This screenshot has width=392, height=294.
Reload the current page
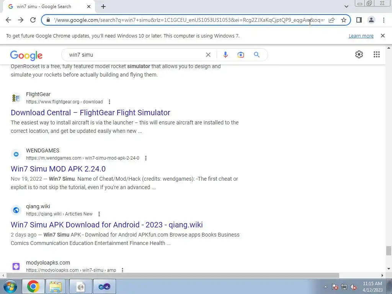tap(33, 20)
